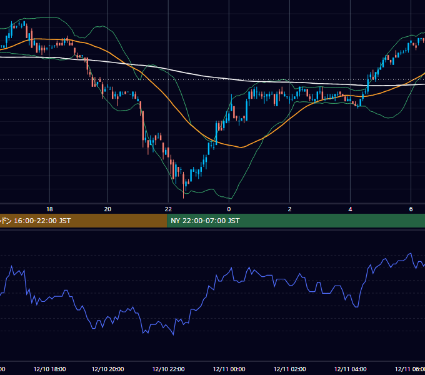The height and width of the screenshot is (375, 425).
Task: Click the NY 22:00-07:00 JST session bar
Action: (296, 221)
